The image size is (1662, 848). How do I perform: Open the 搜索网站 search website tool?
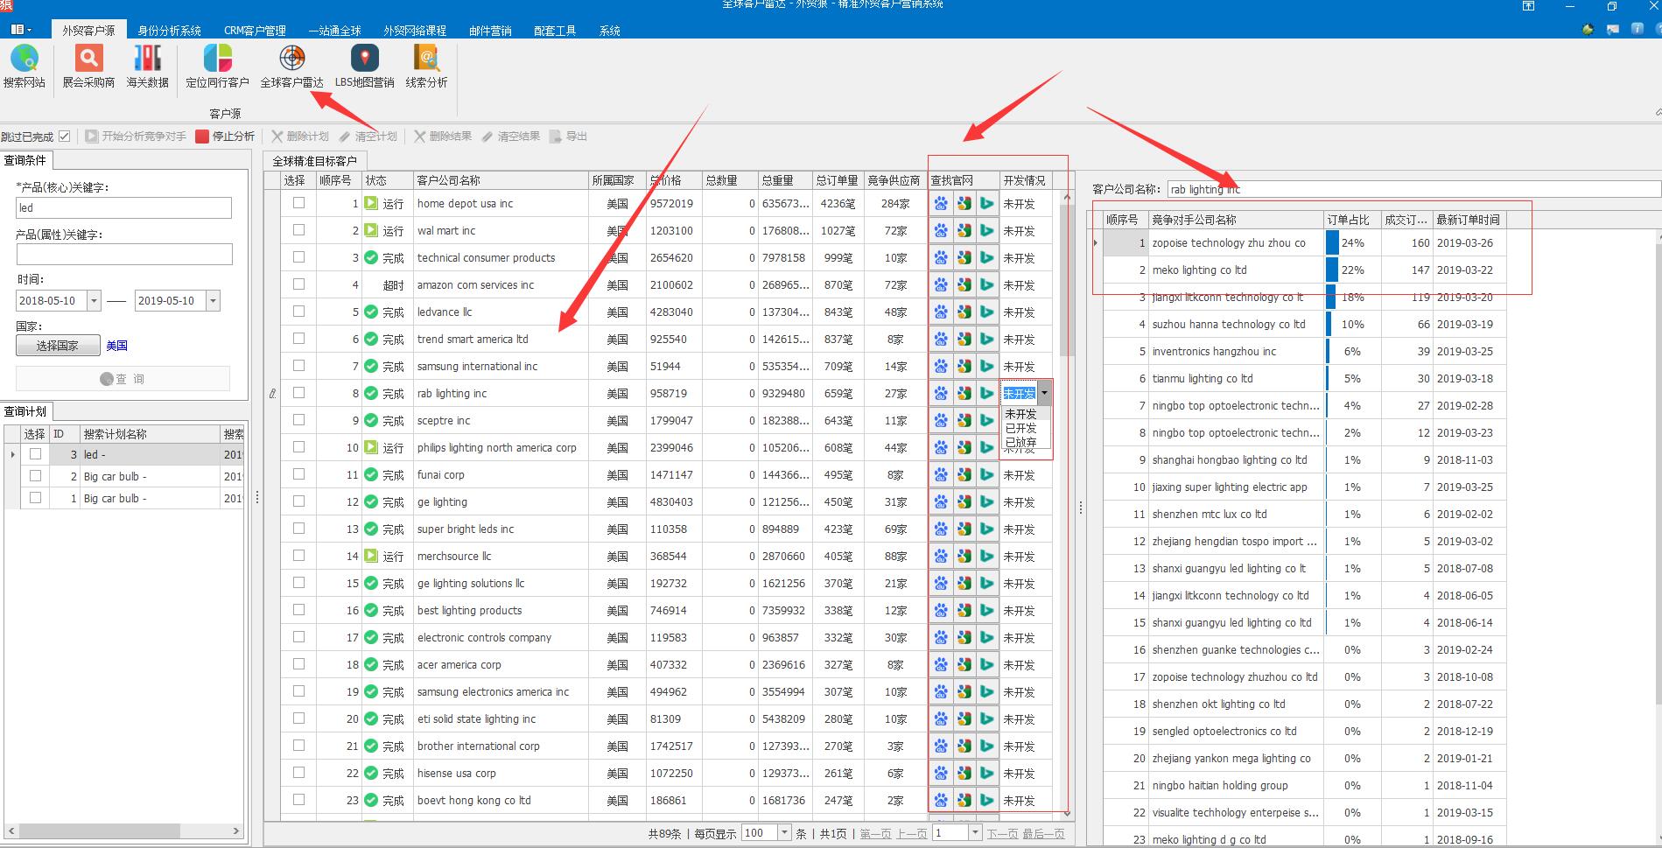point(24,67)
